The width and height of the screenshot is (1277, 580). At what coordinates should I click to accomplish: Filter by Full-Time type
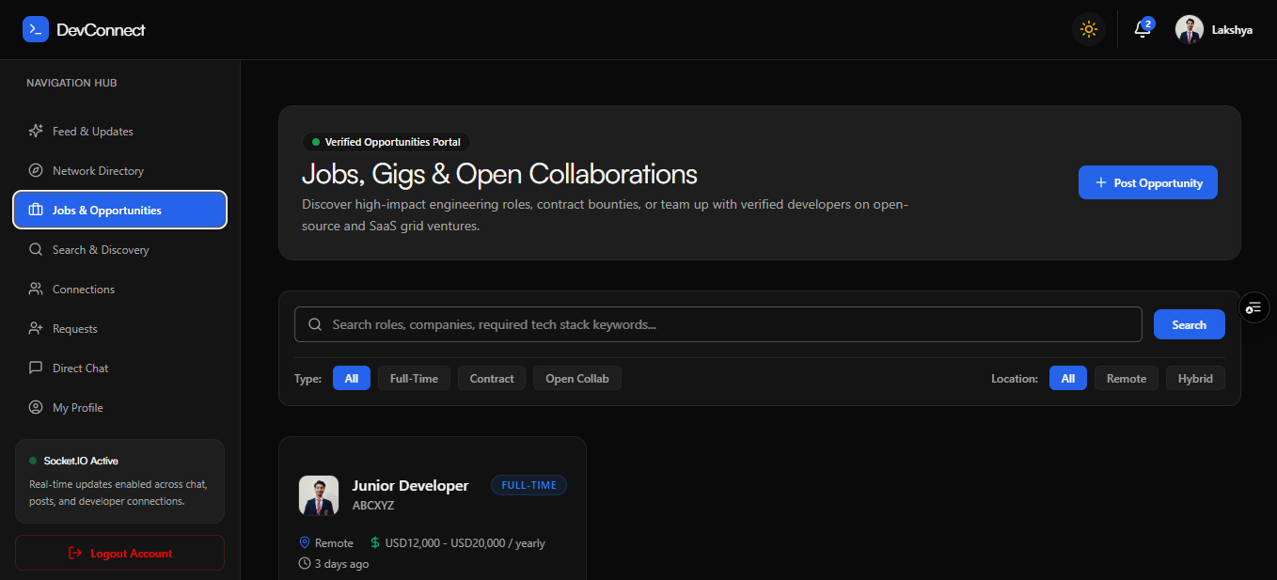pos(414,379)
